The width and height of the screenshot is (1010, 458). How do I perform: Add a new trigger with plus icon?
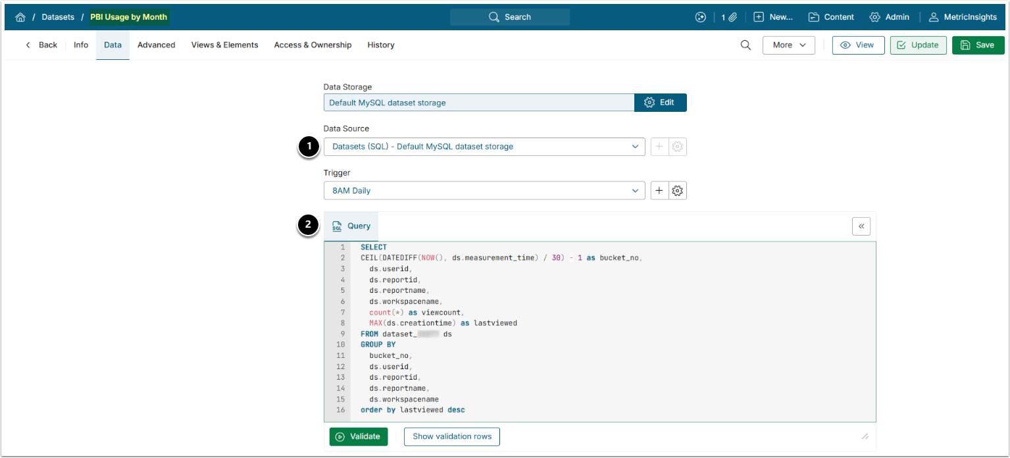point(659,191)
